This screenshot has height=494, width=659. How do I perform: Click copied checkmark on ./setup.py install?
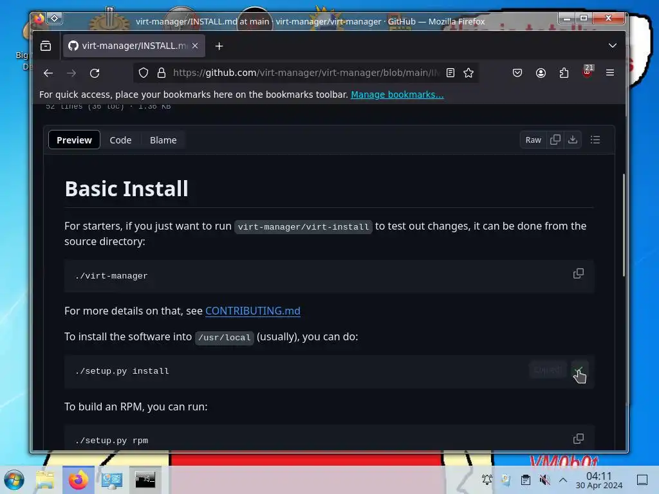pyautogui.click(x=579, y=370)
